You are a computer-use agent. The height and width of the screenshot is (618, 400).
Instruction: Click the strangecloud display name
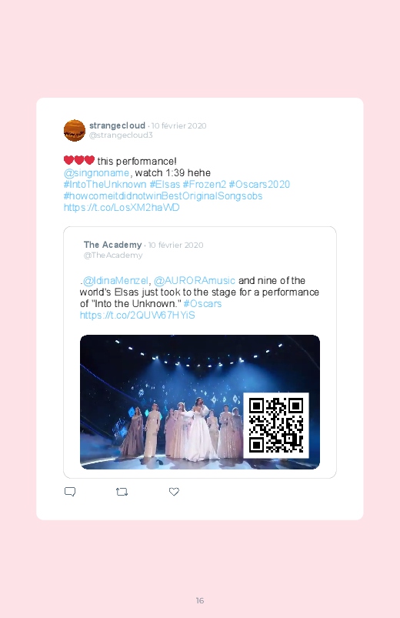117,125
